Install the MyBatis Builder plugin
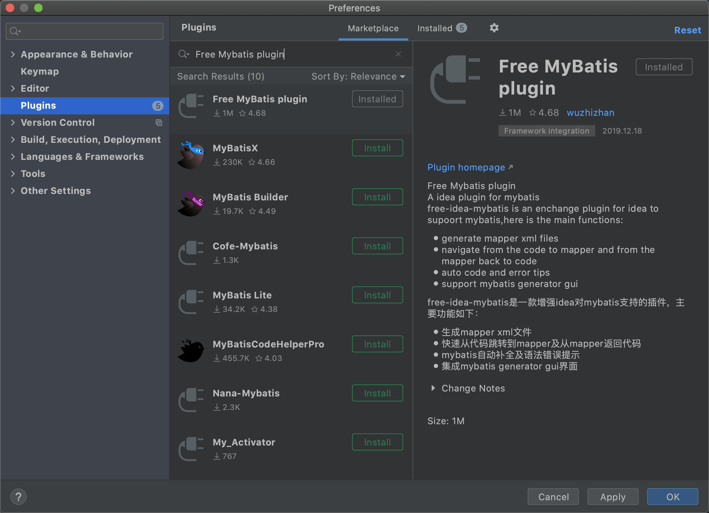This screenshot has height=513, width=709. pyautogui.click(x=377, y=197)
